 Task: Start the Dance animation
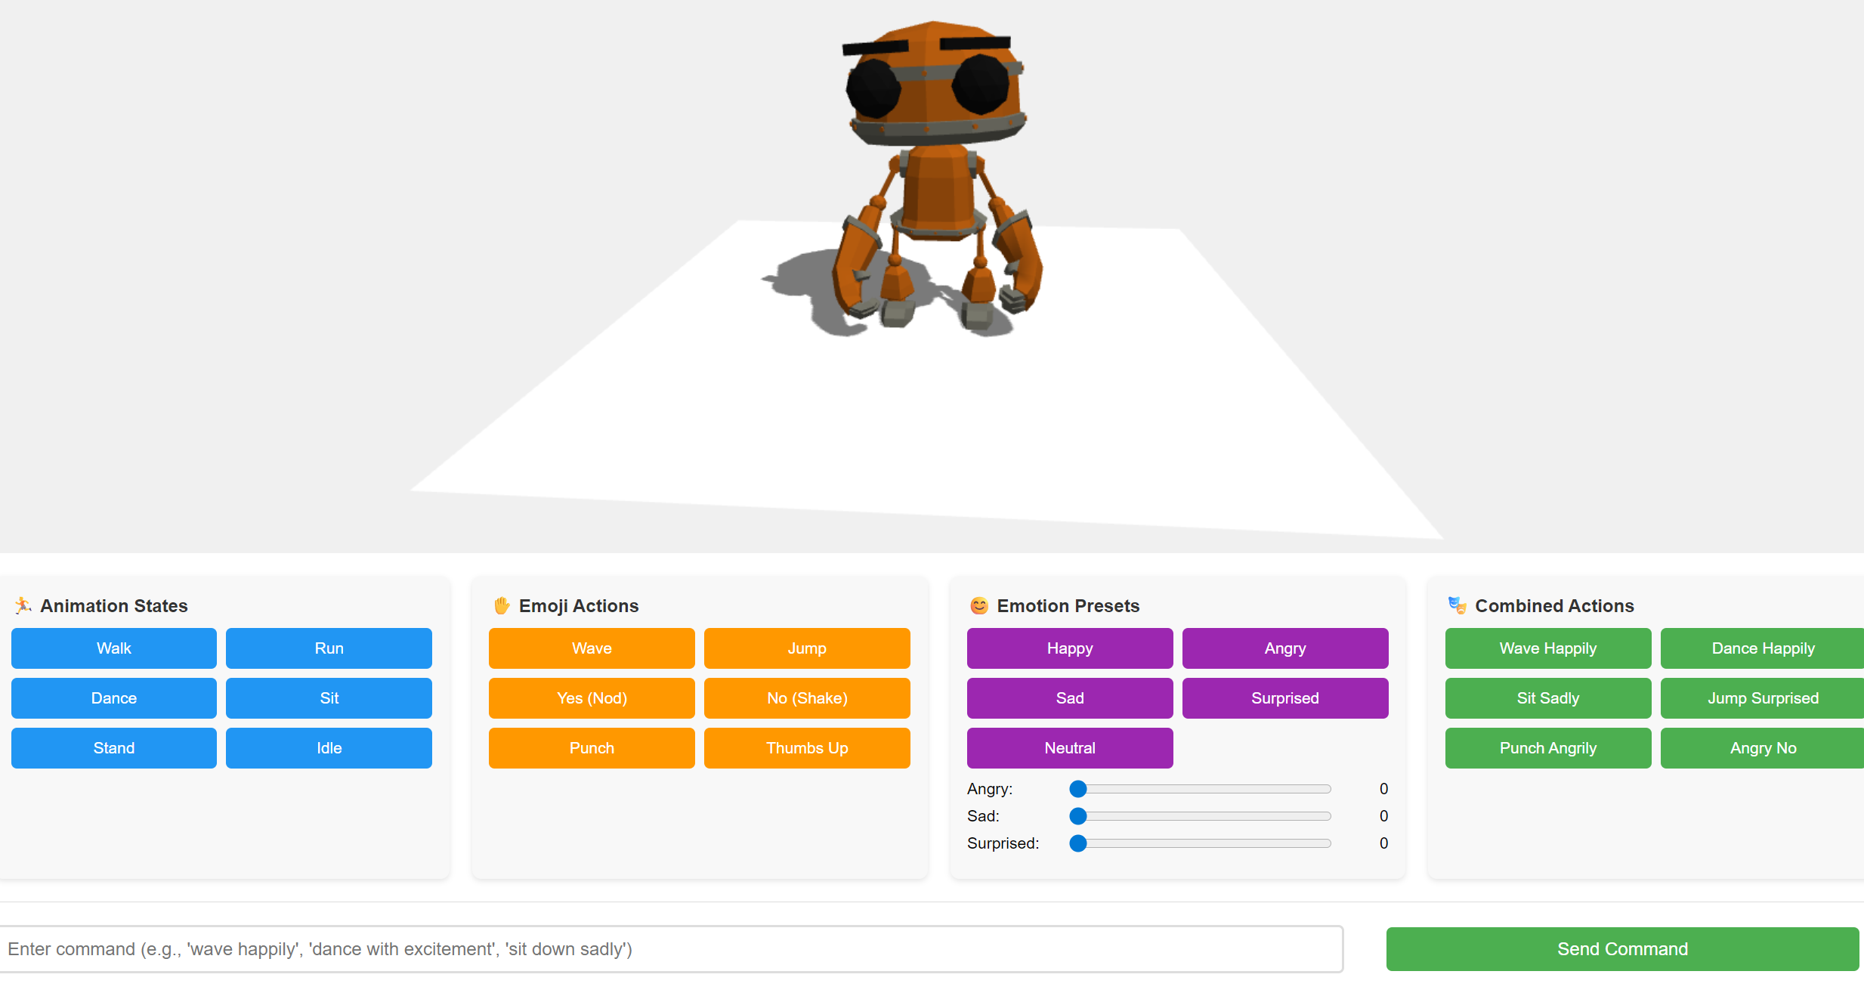click(x=114, y=698)
